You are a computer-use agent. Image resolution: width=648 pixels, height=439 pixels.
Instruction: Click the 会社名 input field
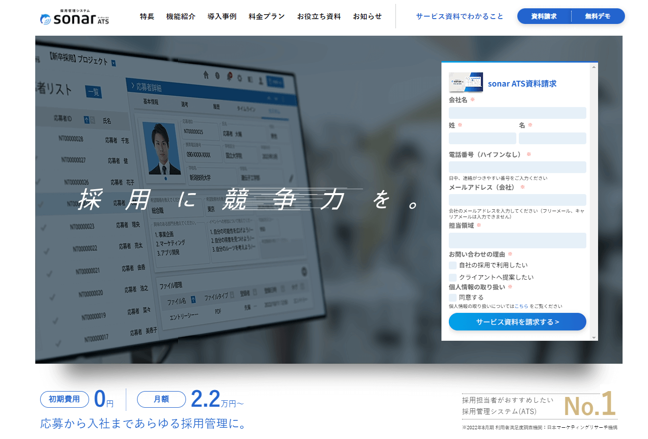517,113
